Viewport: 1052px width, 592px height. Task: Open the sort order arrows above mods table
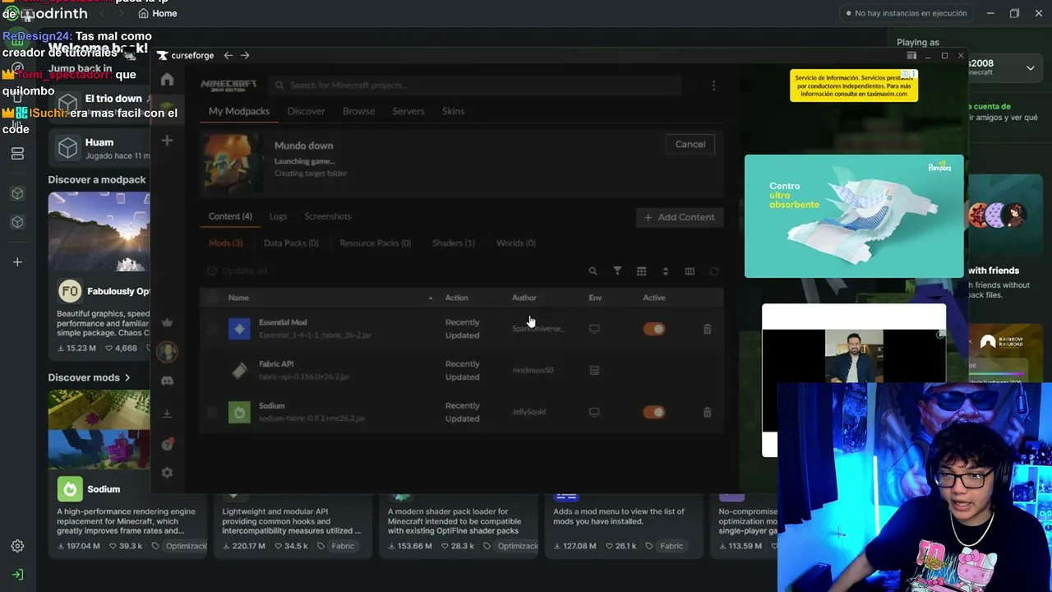point(665,271)
